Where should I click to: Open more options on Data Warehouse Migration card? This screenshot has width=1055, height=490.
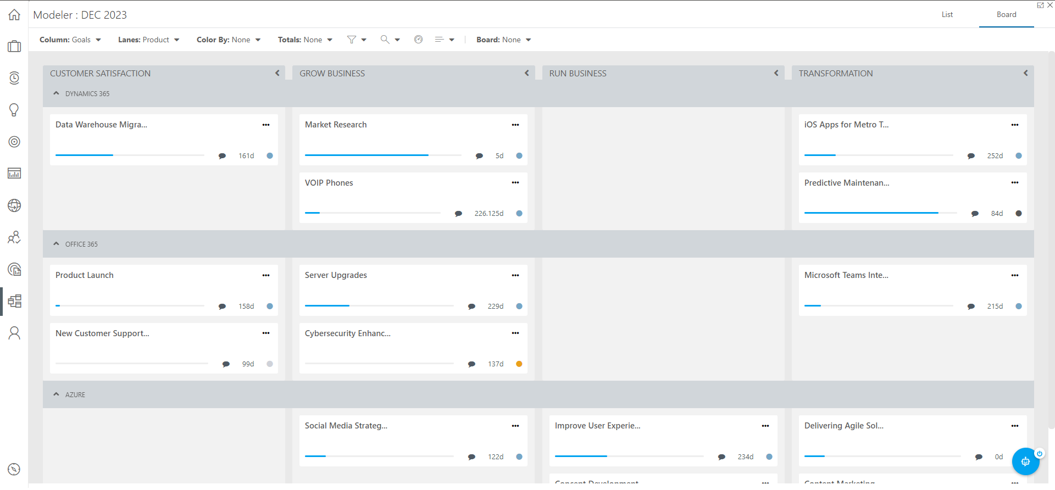[266, 125]
